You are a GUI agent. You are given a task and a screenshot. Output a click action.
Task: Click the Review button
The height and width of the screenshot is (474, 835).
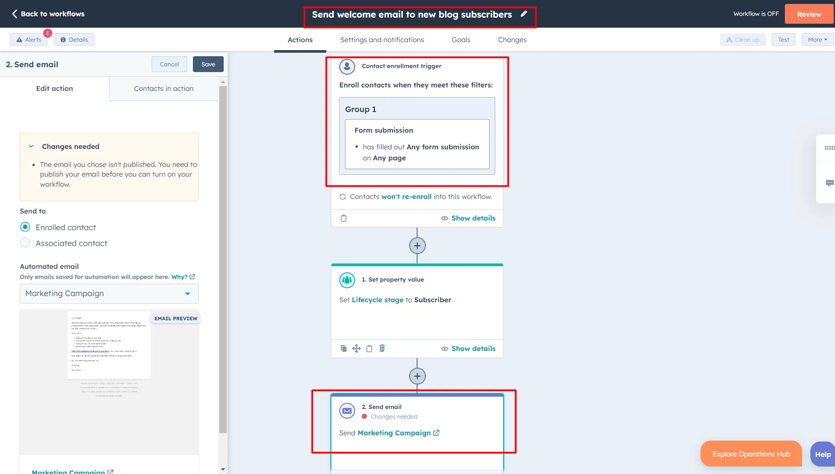click(809, 14)
